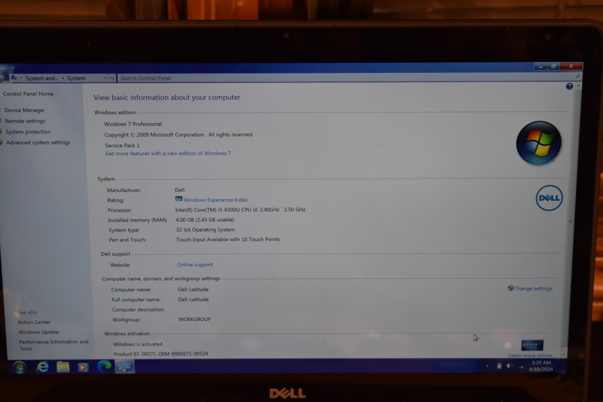Open Microsoft Edge from taskbar
Screen dimensions: 603x402
pyautogui.click(x=104, y=366)
